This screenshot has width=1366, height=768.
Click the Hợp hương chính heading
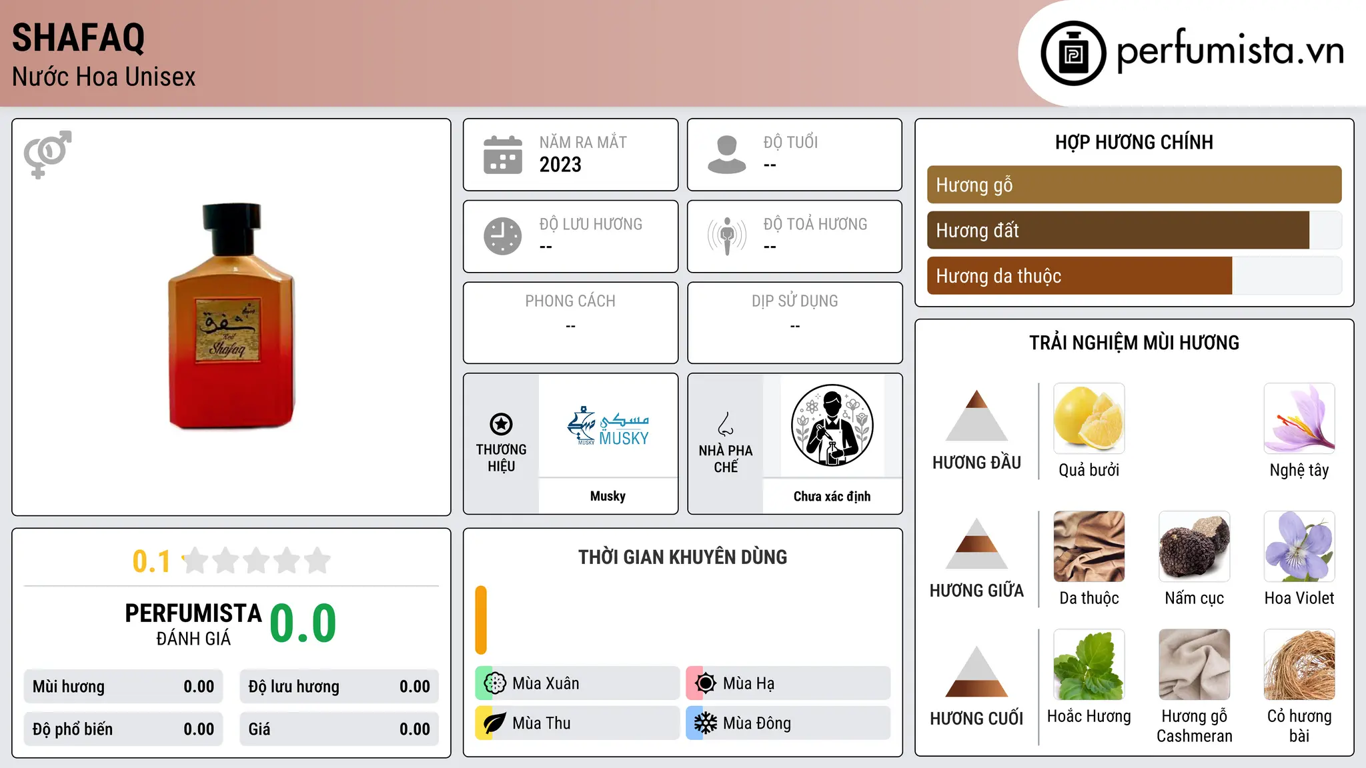[1134, 142]
